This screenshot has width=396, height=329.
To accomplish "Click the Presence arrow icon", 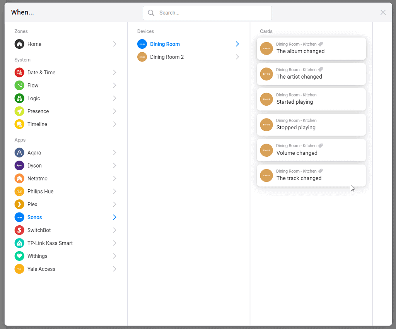I will tap(19, 111).
